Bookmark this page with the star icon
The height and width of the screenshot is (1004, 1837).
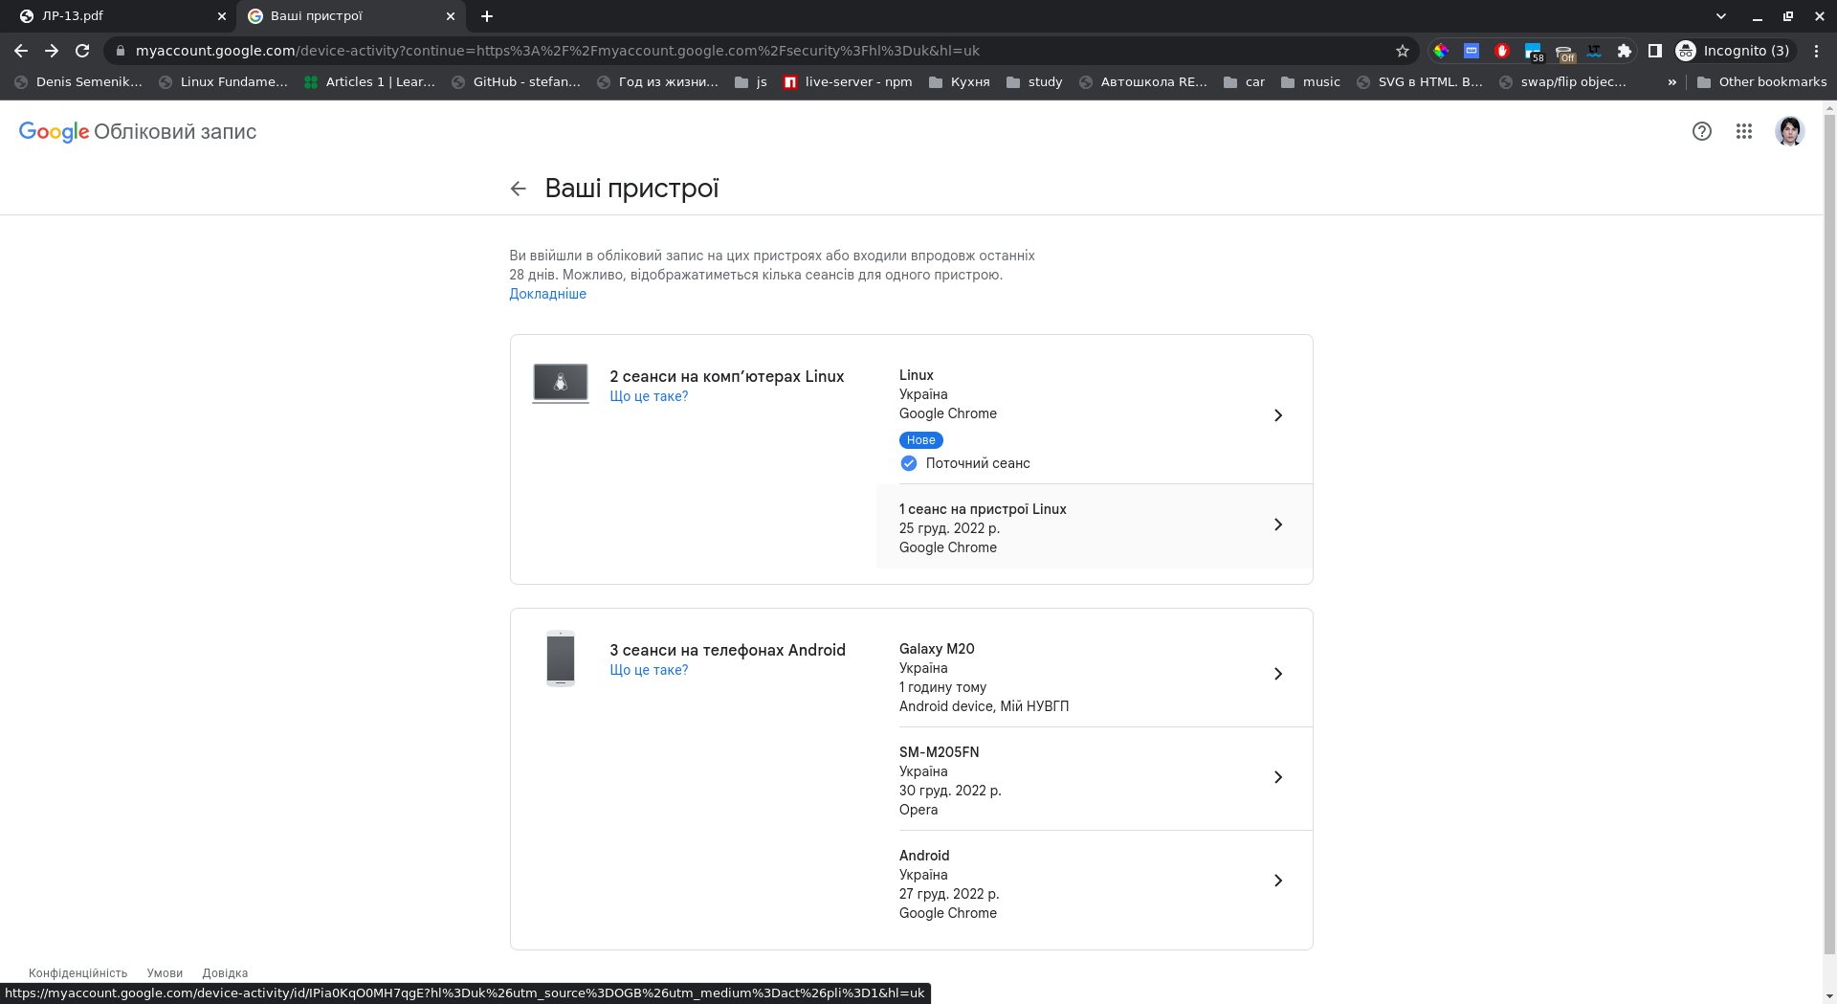1402,51
